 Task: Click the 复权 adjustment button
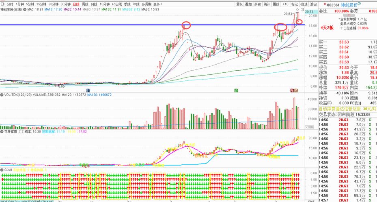239,4
